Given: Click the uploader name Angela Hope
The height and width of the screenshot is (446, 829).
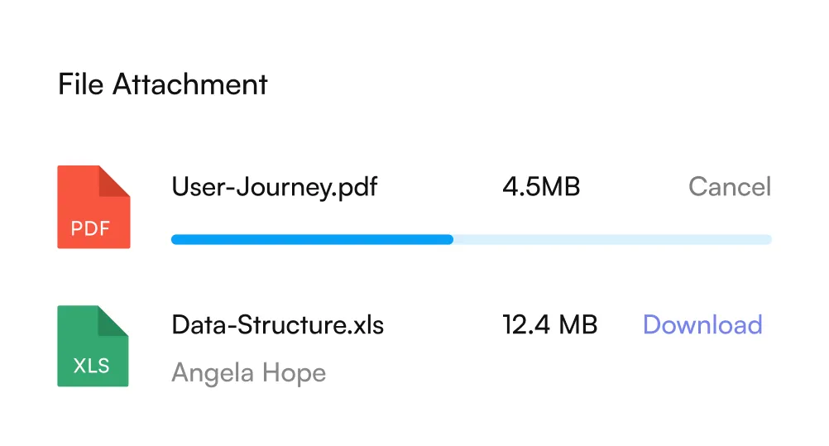Looking at the screenshot, I should coord(248,373).
